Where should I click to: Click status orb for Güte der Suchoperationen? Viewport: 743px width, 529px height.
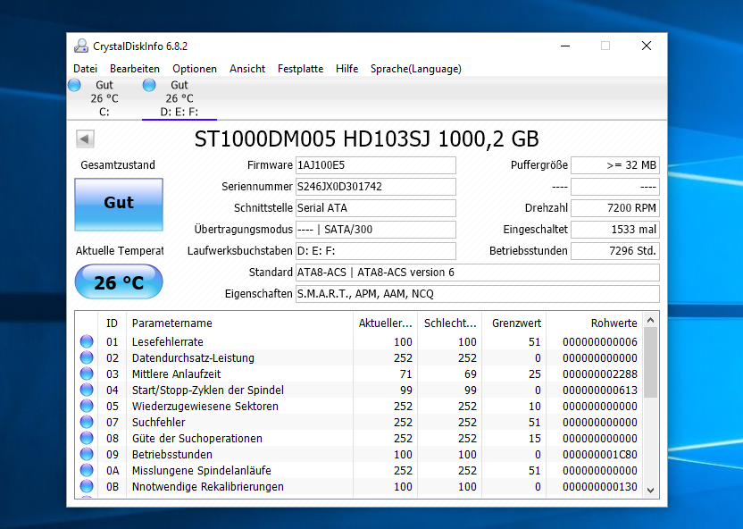point(87,438)
